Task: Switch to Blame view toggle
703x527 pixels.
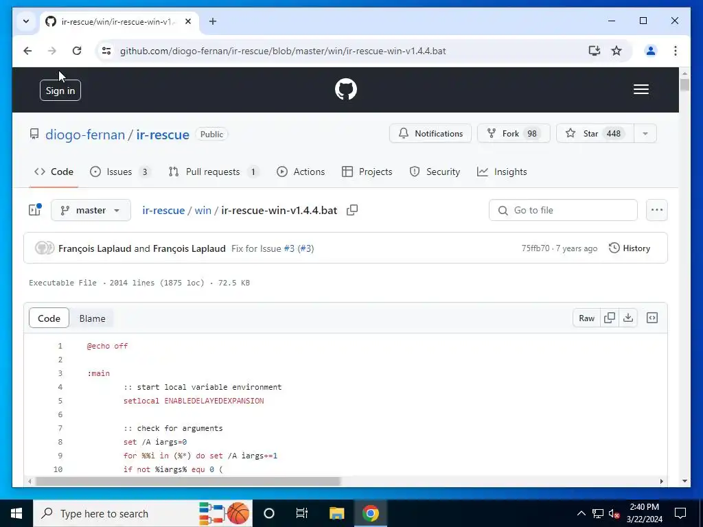Action: pyautogui.click(x=93, y=318)
